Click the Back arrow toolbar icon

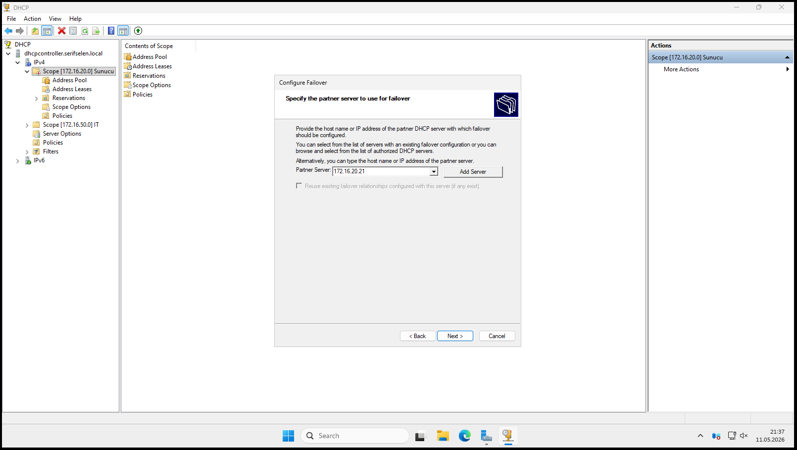[x=8, y=31]
